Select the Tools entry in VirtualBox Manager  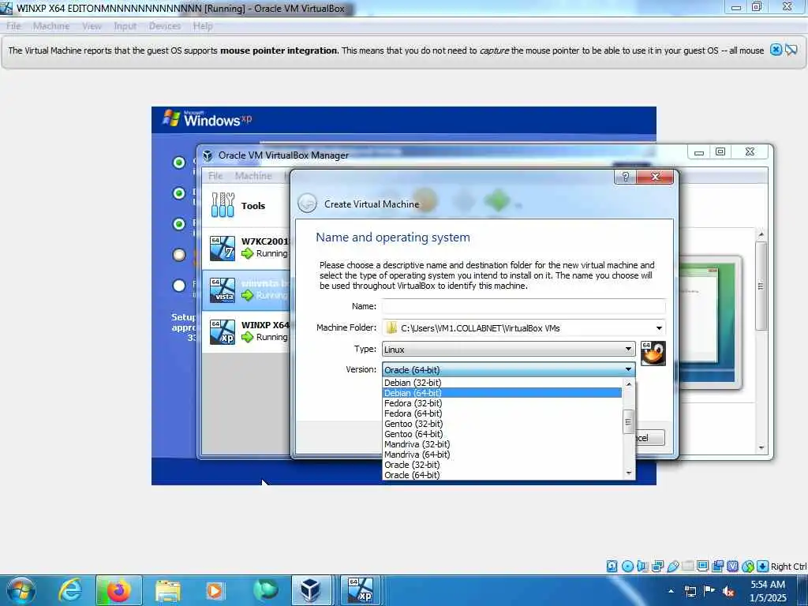coord(246,206)
